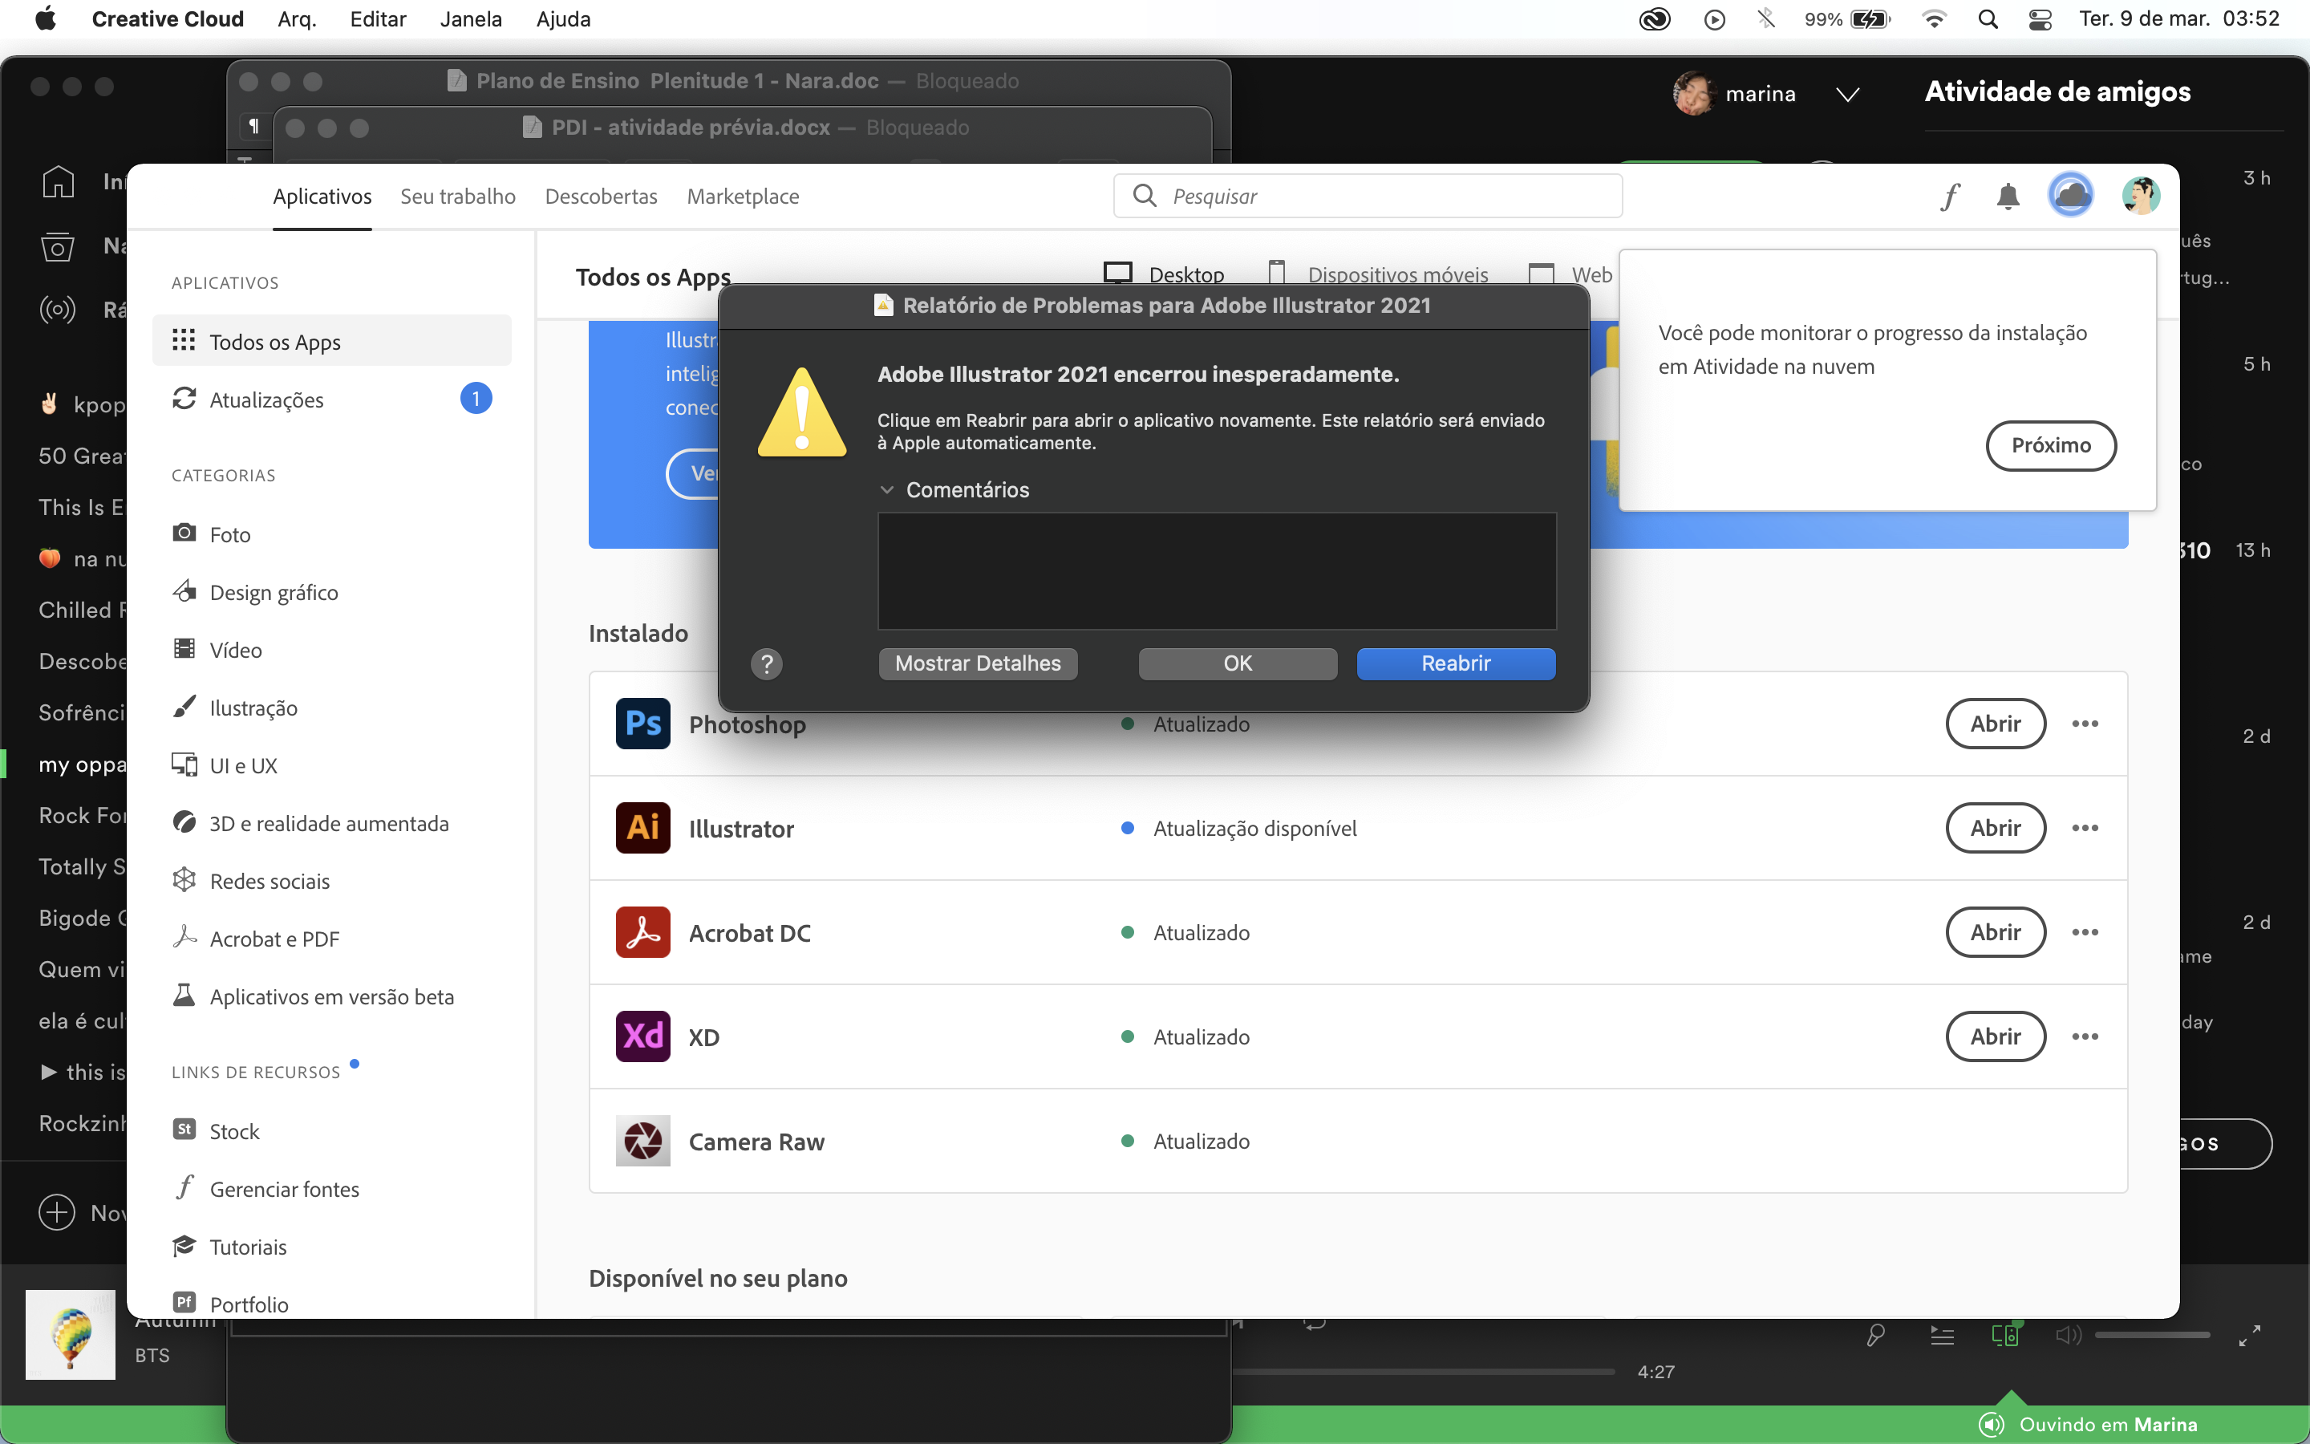The image size is (2310, 1444).
Task: Open the notifications bell icon
Action: pos(2008,195)
